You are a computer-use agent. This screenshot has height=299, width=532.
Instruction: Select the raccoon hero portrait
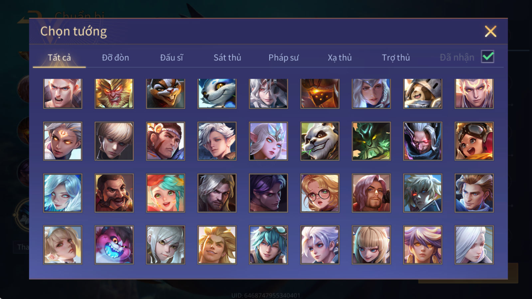[x=166, y=93]
